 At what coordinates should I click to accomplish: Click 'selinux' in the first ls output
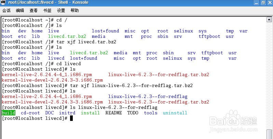183,31
